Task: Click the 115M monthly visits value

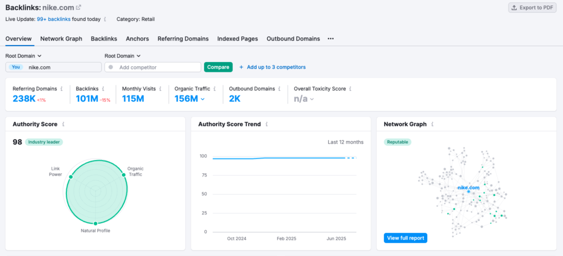Action: pos(133,99)
